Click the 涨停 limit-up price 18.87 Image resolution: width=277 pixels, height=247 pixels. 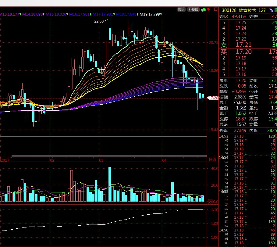(x=241, y=119)
